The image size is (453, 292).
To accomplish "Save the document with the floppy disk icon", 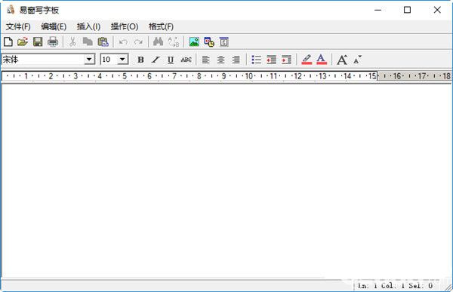I will tap(38, 42).
